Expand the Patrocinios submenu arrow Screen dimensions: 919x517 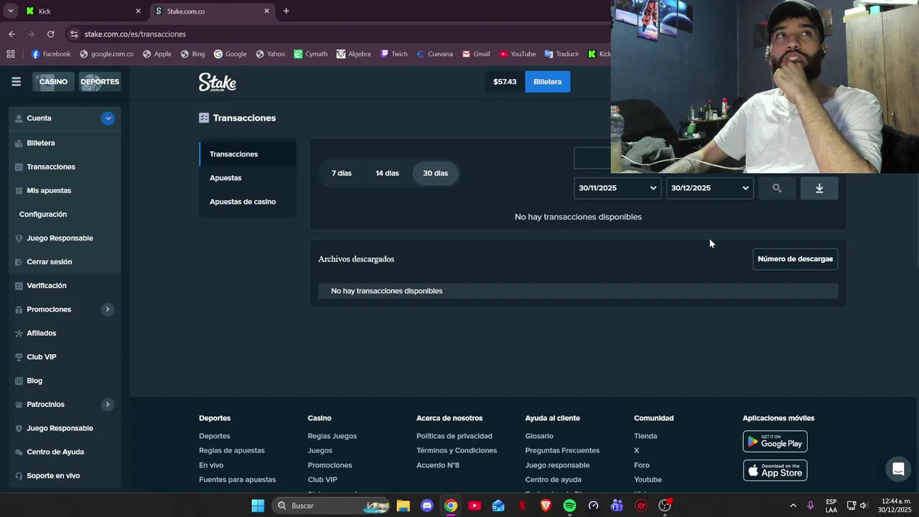[108, 404]
